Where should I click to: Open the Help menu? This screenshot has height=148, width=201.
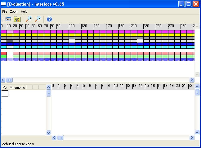click(x=24, y=12)
